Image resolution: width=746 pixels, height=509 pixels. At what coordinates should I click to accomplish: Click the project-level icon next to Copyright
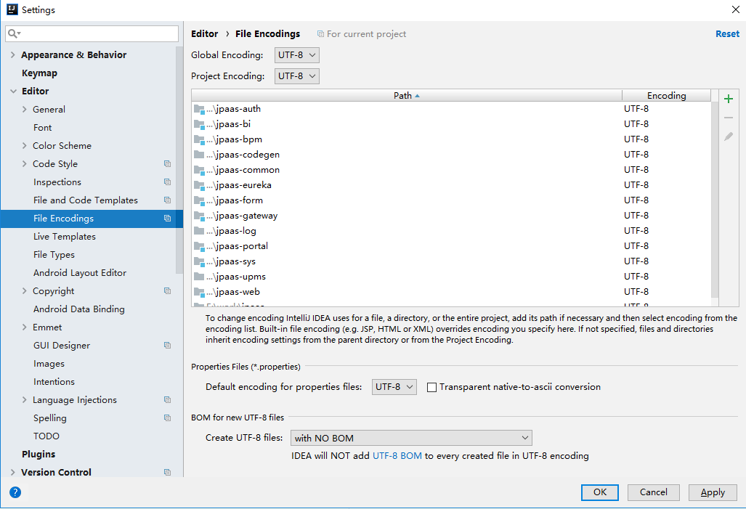[167, 290]
